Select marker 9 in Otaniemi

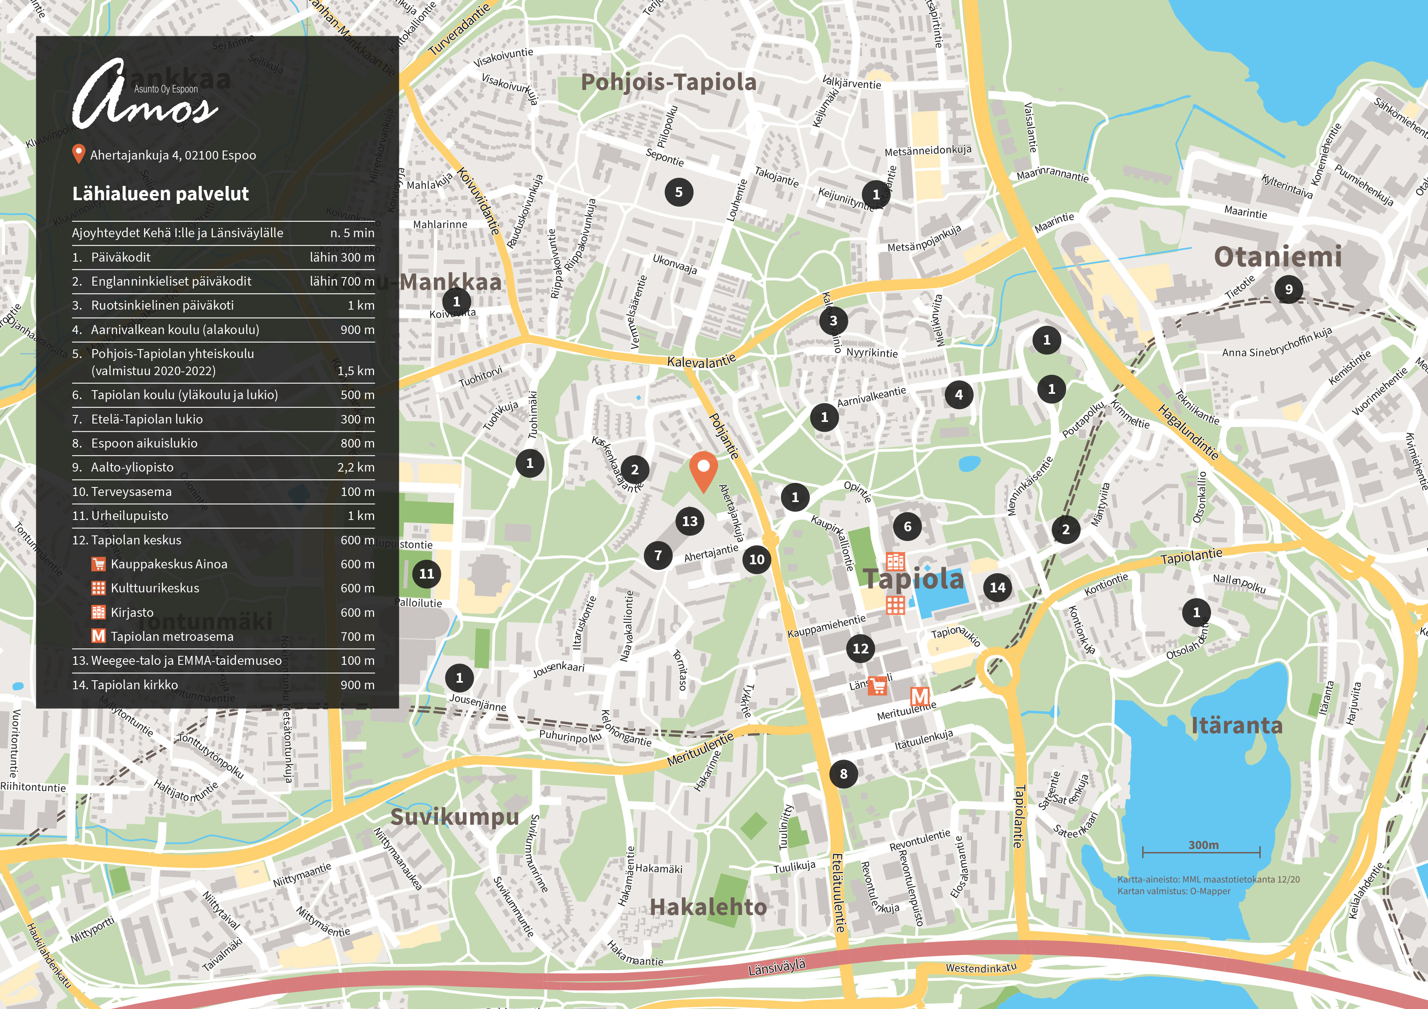click(x=1289, y=289)
